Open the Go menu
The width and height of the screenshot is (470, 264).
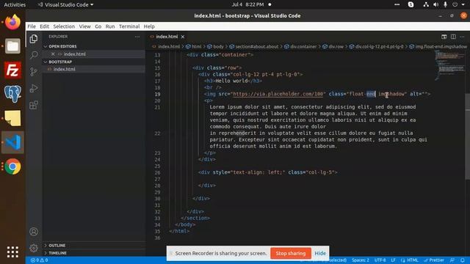tap(98, 26)
